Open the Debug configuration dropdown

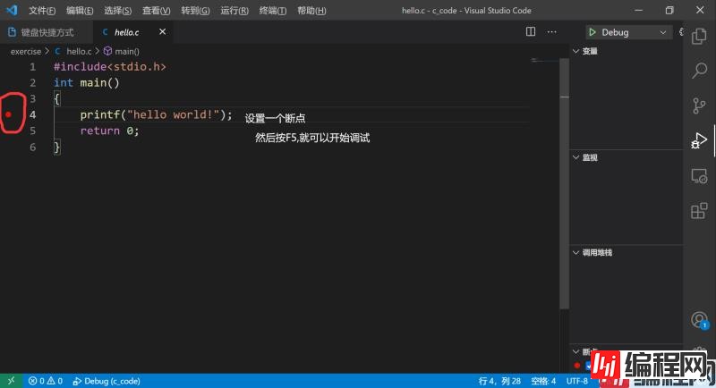coord(662,32)
